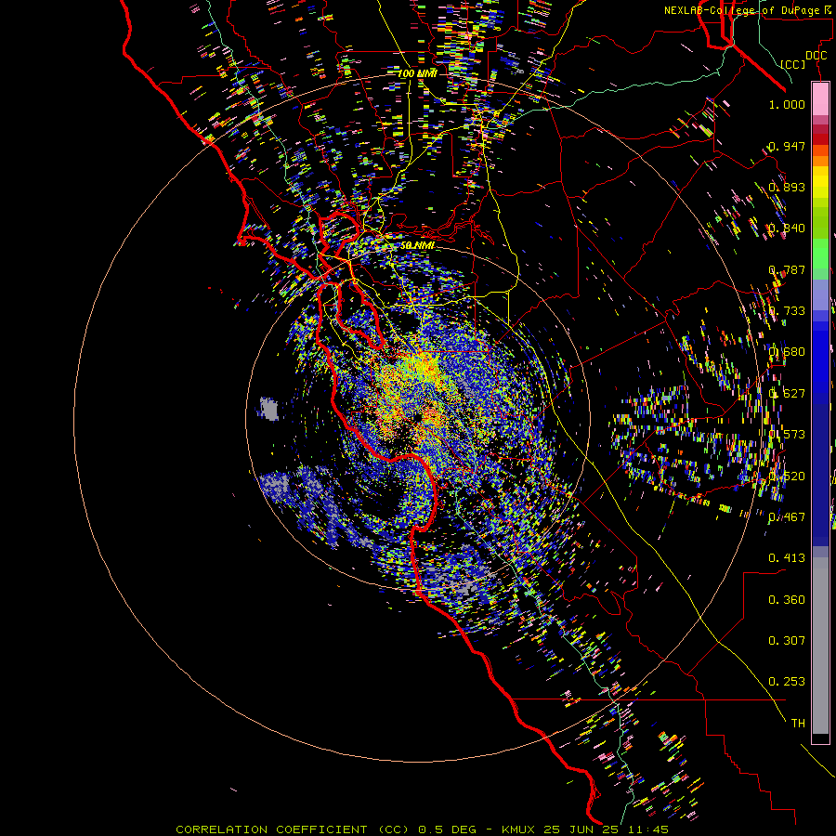Click the 0.733 color scale value

[x=787, y=310]
